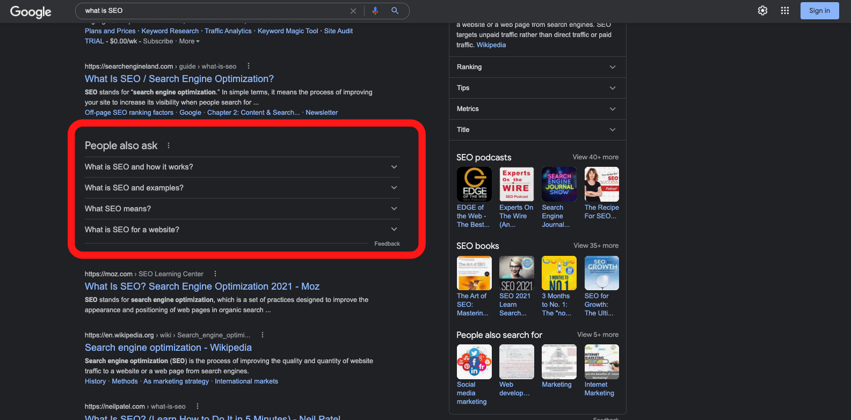This screenshot has width=851, height=420.
Task: Open the Methods sitelink under Wikipedia
Action: tap(125, 381)
